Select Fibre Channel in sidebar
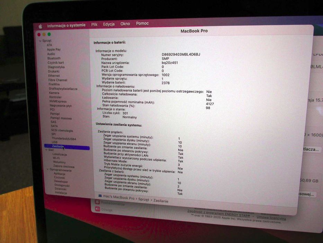The image size is (323, 243). (x=58, y=80)
